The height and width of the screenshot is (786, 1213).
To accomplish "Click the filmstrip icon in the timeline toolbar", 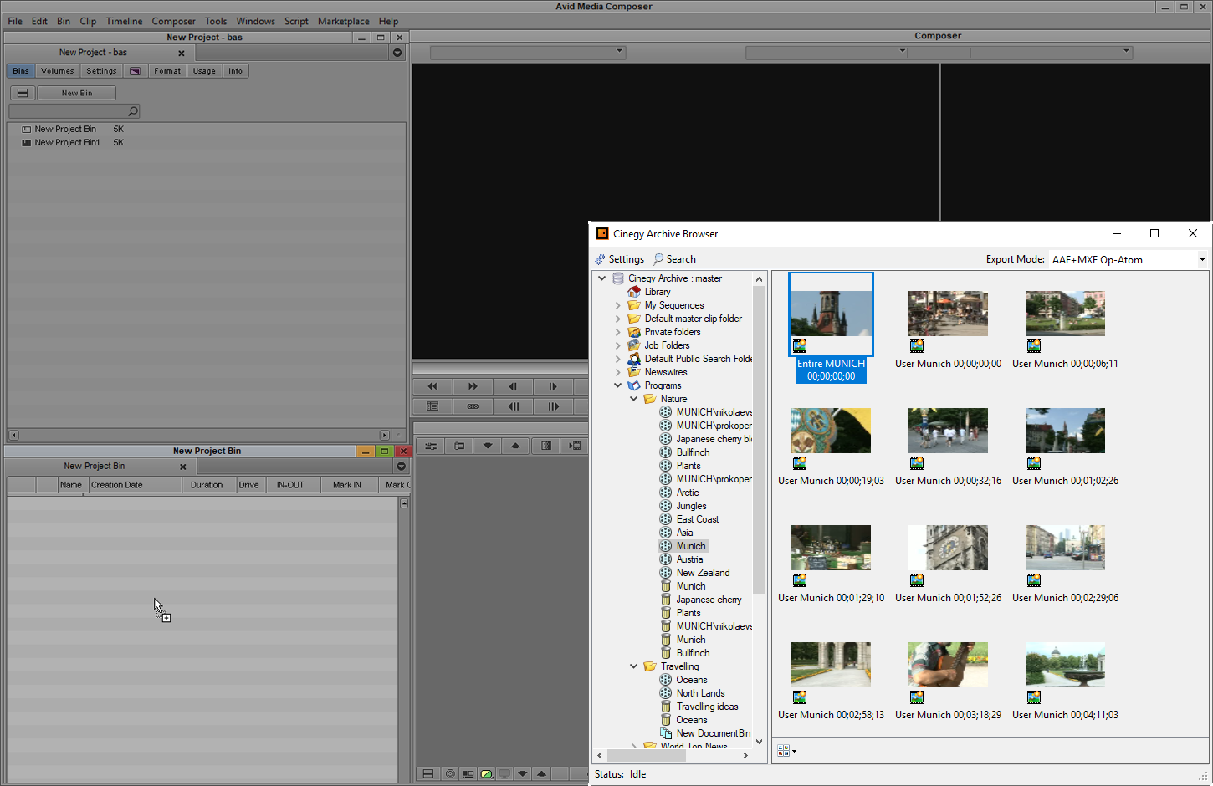I will (575, 446).
